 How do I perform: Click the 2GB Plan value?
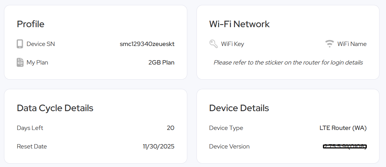tap(161, 62)
